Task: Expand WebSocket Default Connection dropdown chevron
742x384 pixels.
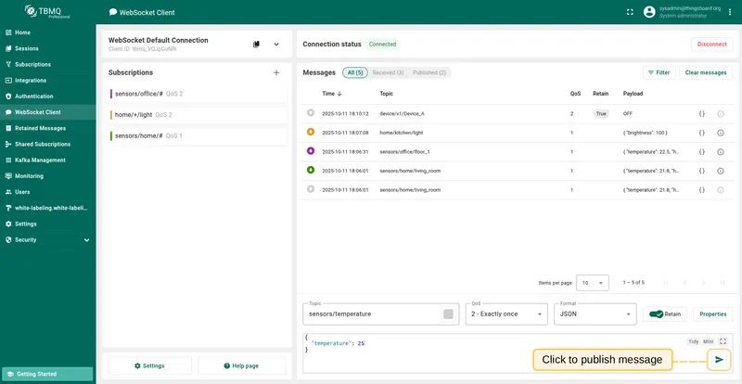Action: tap(276, 44)
